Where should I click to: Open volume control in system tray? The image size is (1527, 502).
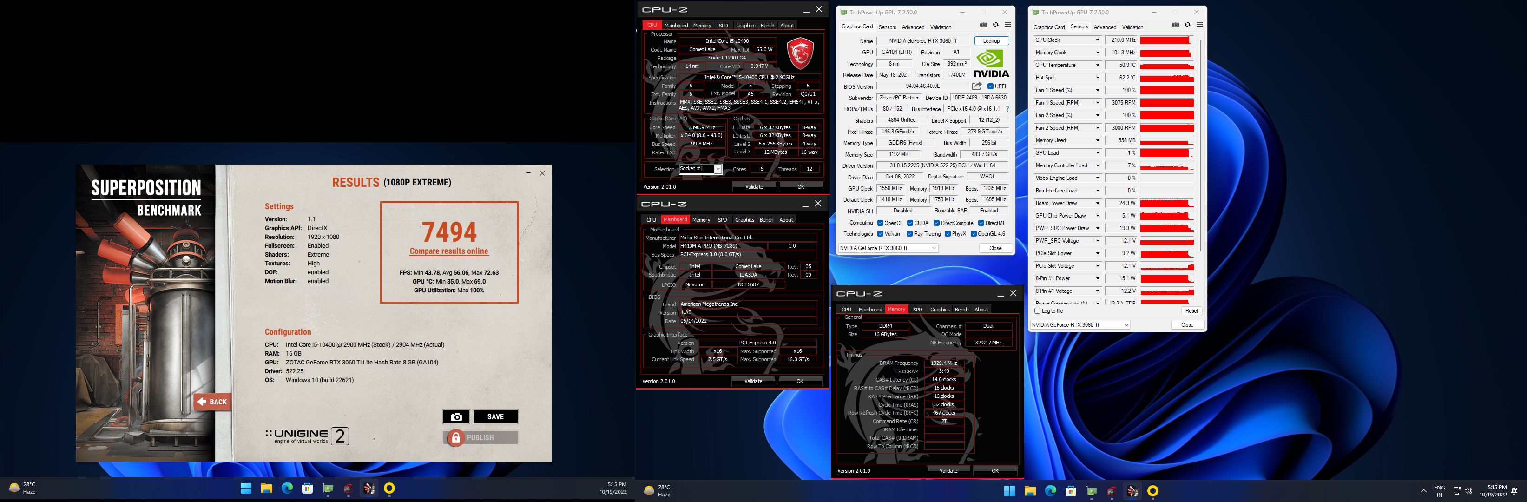point(1468,491)
